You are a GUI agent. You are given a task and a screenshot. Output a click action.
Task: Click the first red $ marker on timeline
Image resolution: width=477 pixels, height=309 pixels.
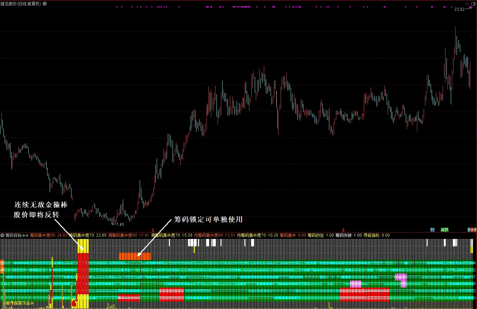(153, 230)
